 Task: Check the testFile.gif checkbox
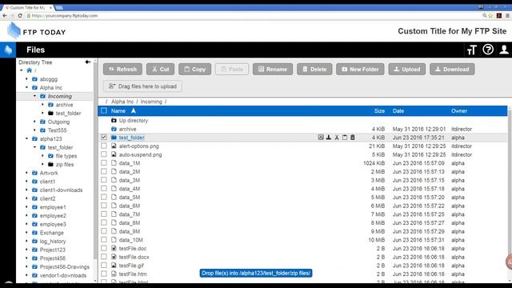[104, 266]
